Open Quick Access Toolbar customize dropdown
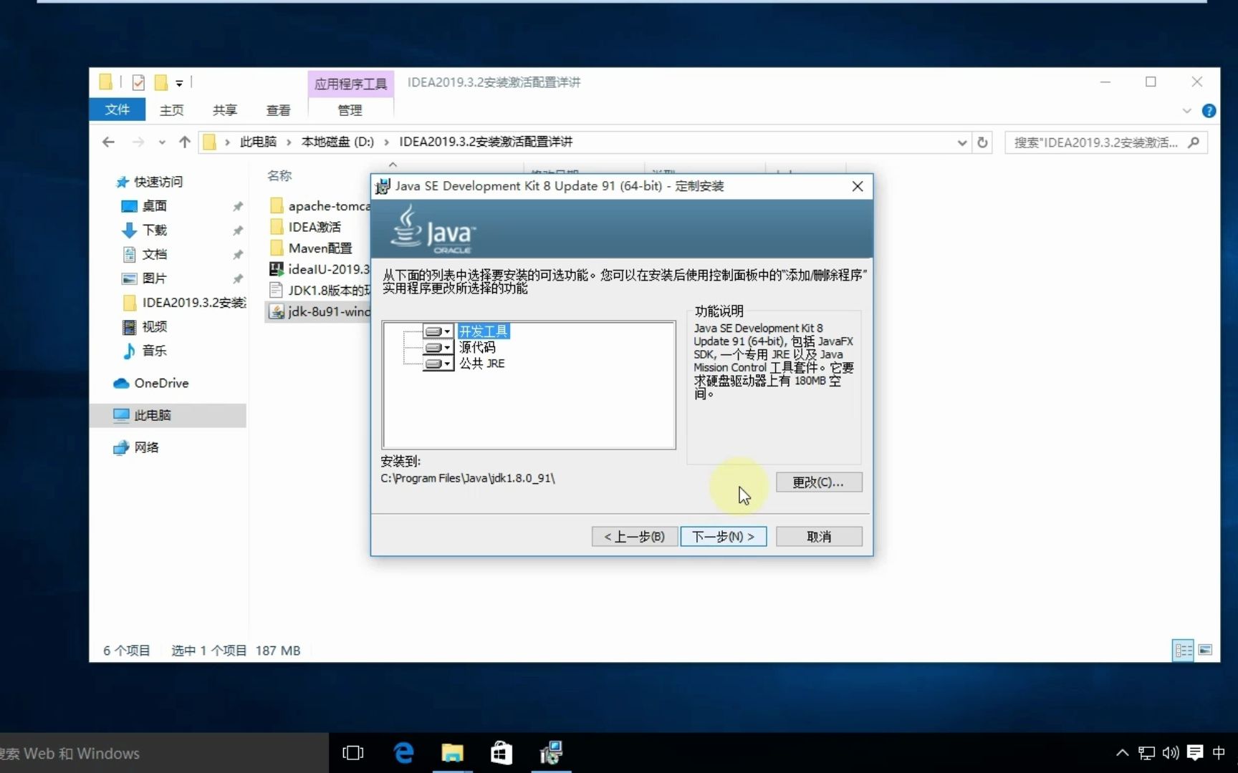This screenshot has width=1238, height=773. point(179,84)
